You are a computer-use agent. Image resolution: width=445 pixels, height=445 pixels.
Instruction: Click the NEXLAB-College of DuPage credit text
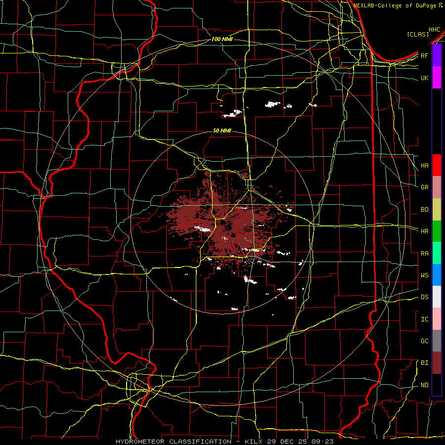click(396, 5)
